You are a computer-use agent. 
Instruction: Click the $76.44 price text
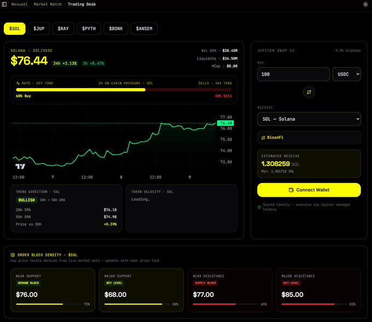(x=29, y=61)
